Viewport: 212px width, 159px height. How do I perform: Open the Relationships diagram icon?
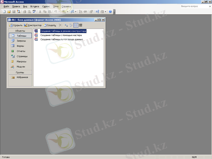point(97,12)
